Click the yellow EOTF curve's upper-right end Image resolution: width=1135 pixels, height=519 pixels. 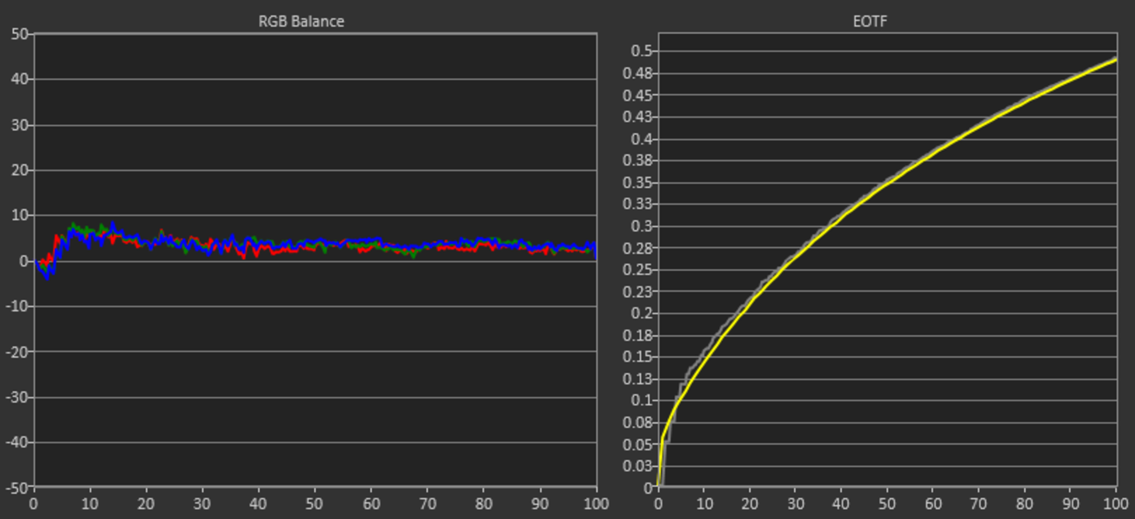tap(1115, 60)
